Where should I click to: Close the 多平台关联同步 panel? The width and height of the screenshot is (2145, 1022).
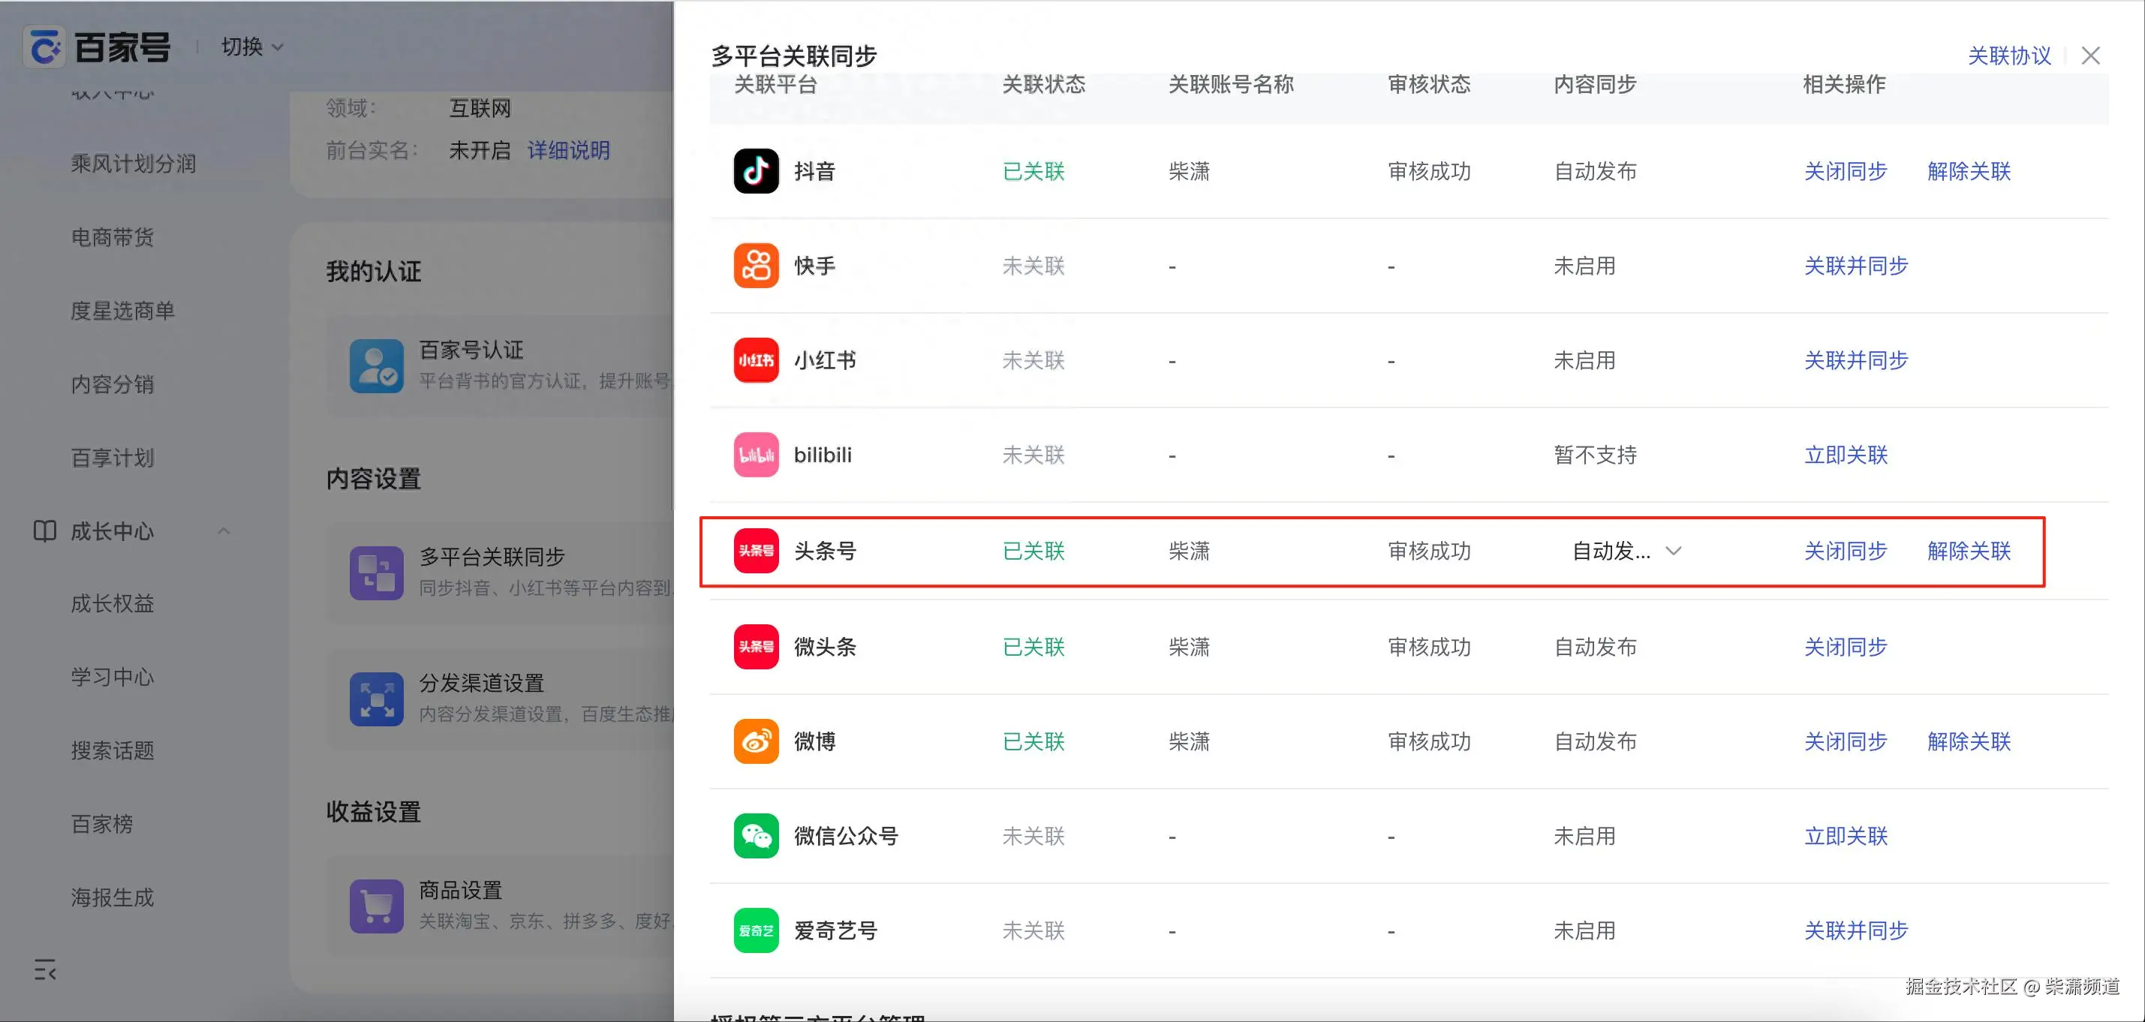click(x=2090, y=56)
